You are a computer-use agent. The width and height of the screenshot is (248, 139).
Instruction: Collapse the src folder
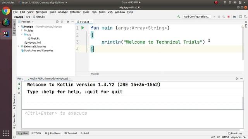coord(22,34)
